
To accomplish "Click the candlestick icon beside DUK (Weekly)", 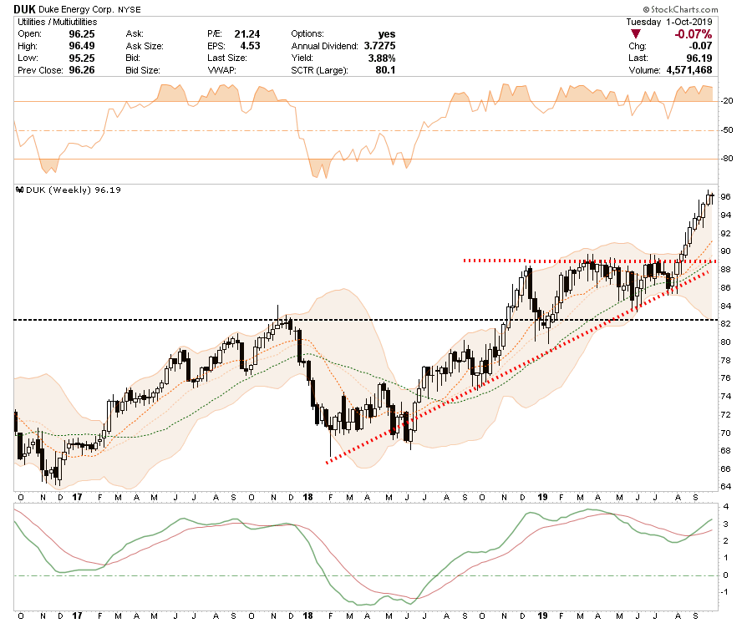I will [x=20, y=190].
